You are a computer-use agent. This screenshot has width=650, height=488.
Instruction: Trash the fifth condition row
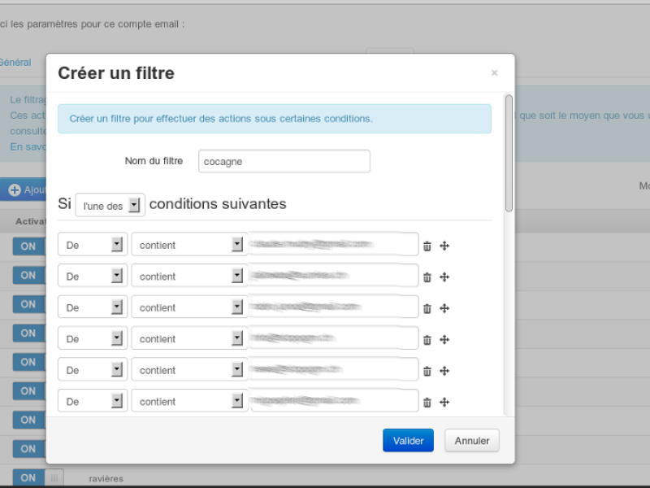pos(427,371)
